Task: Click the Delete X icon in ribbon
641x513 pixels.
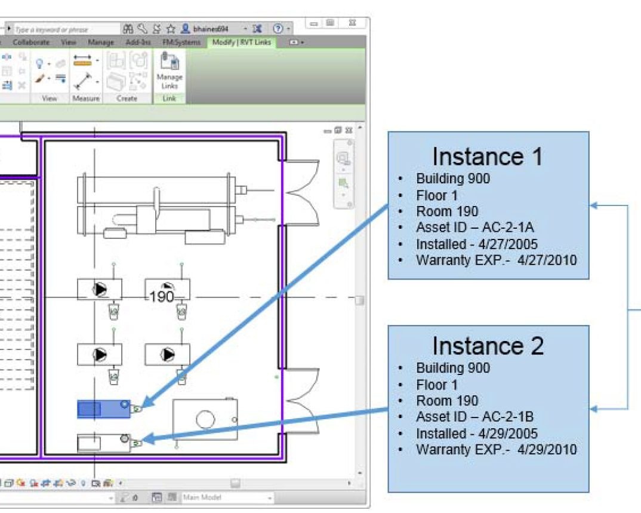Action: pos(21,85)
